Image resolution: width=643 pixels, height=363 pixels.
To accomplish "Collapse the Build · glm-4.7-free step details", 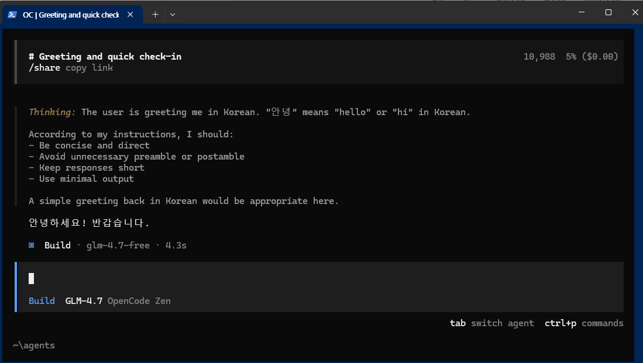I will click(x=57, y=245).
